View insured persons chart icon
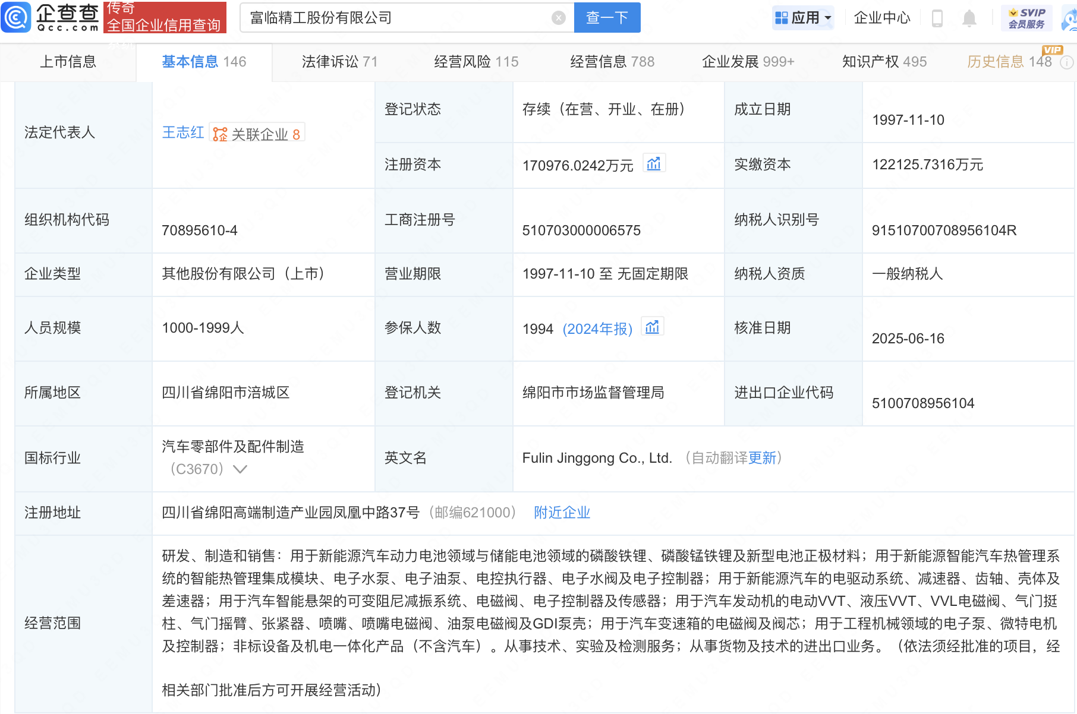This screenshot has width=1077, height=714. (x=652, y=327)
